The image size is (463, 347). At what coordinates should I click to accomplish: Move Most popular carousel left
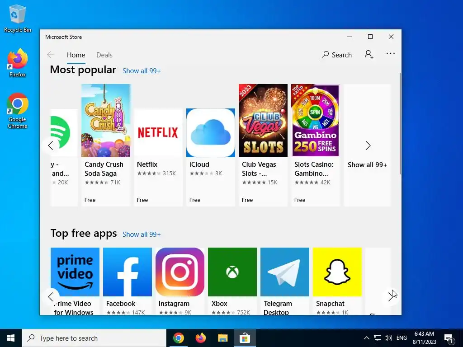[x=51, y=145]
